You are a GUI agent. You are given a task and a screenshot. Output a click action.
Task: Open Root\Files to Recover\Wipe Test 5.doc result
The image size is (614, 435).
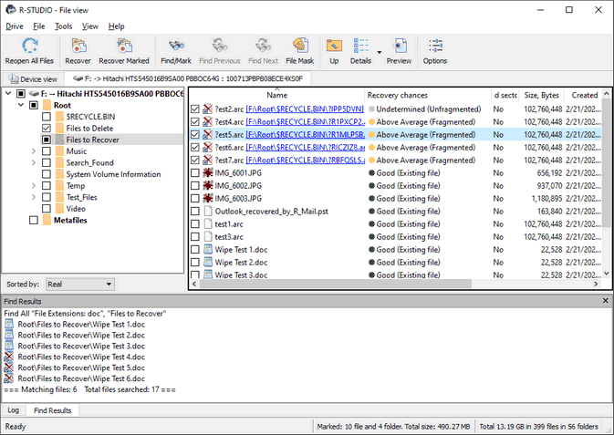click(x=81, y=368)
